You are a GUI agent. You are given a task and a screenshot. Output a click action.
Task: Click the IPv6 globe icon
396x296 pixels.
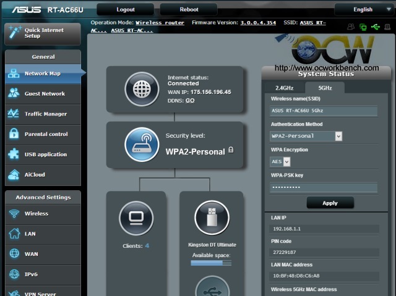14,274
